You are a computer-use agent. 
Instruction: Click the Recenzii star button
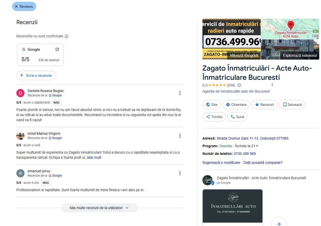point(264,105)
